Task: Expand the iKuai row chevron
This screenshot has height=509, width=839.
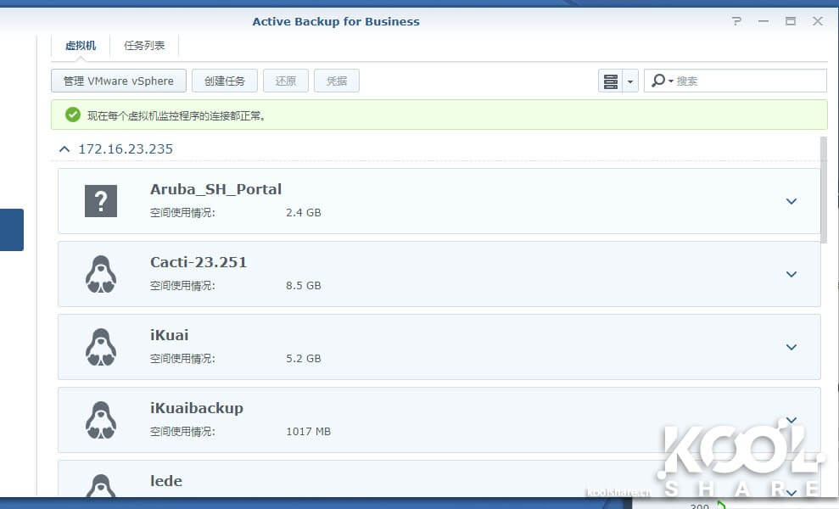Action: [791, 347]
